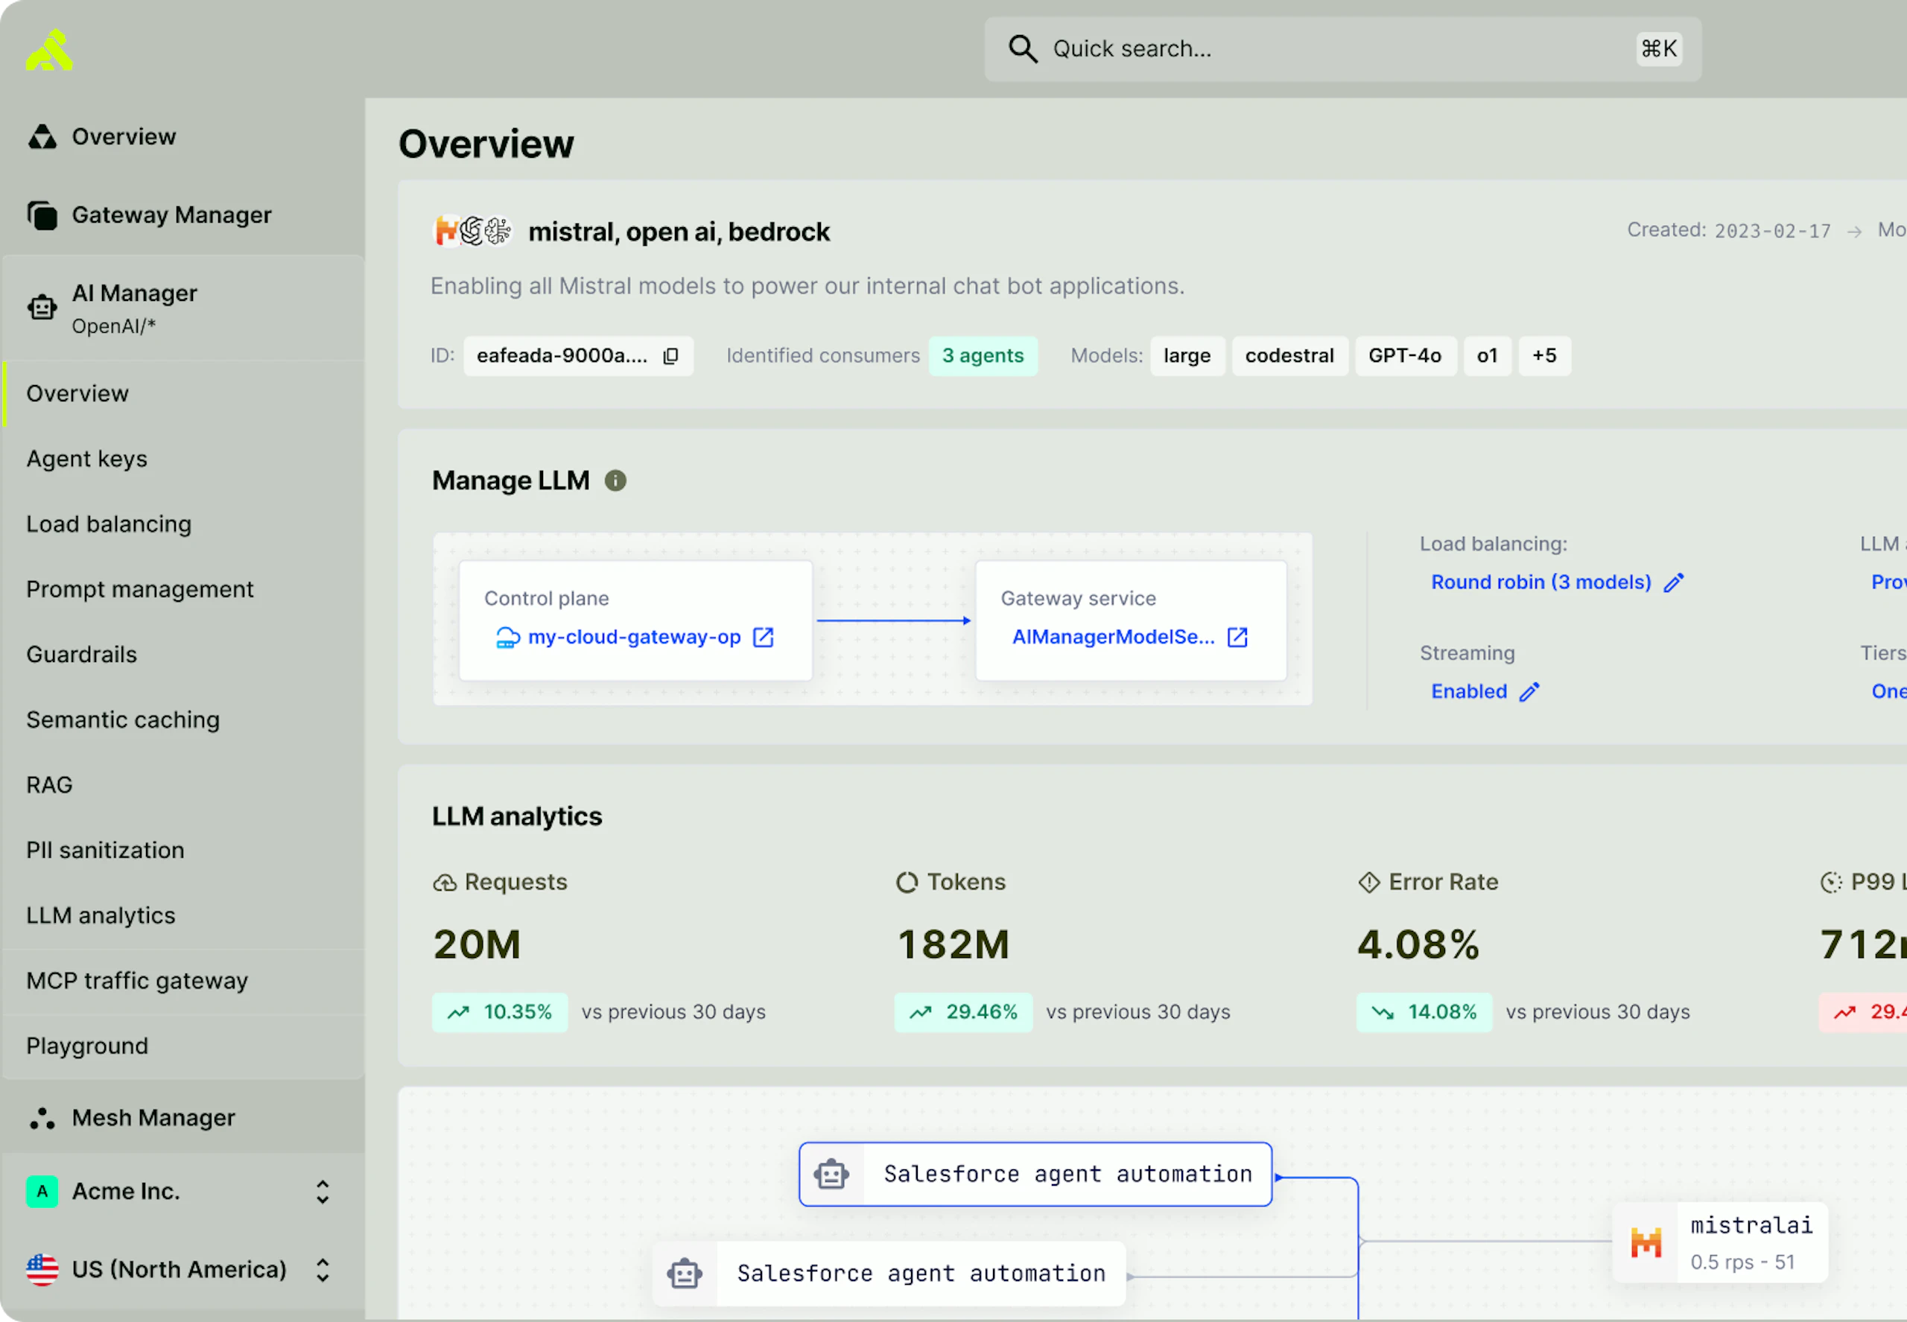Click the Kong logo at top left
The height and width of the screenshot is (1322, 1907).
50,51
